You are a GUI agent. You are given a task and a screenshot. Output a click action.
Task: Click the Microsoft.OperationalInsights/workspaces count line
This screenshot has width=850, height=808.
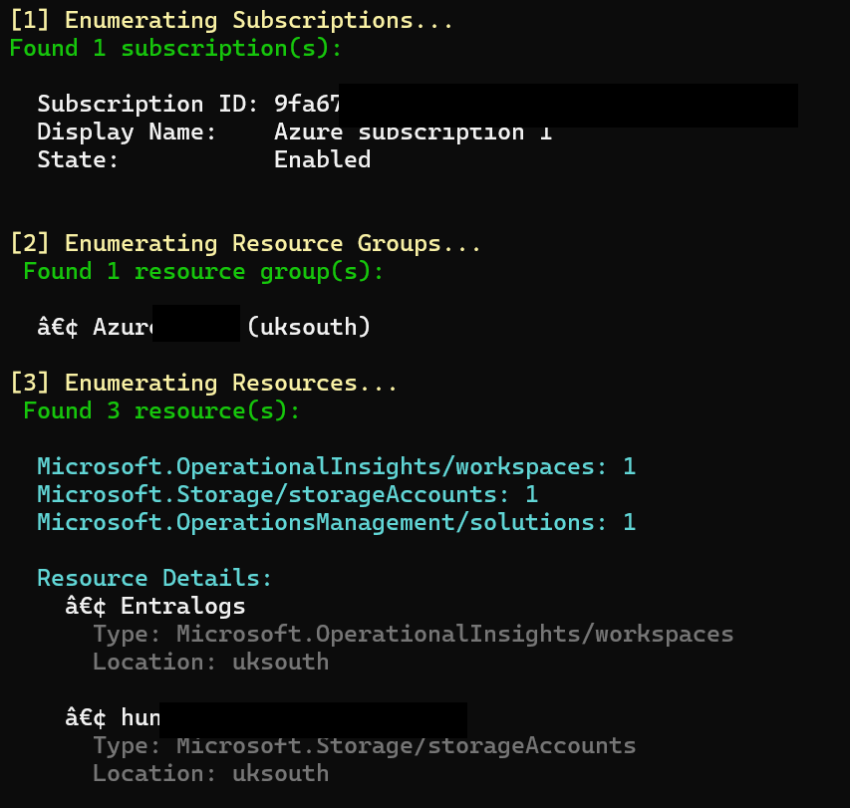pyautogui.click(x=336, y=466)
